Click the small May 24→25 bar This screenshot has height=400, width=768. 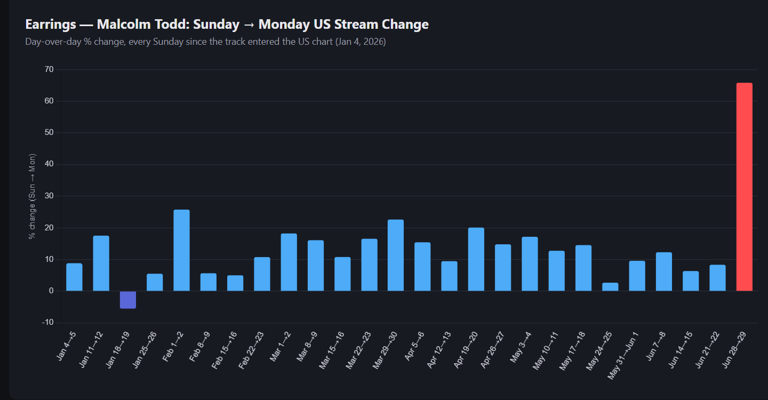[610, 287]
